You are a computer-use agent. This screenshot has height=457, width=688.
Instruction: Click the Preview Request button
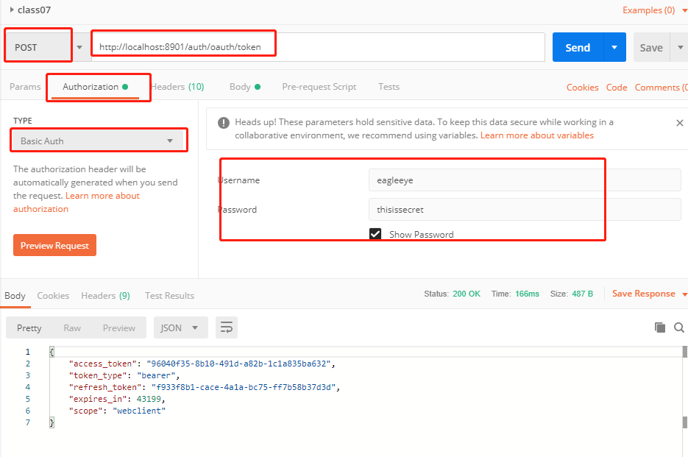(x=55, y=245)
